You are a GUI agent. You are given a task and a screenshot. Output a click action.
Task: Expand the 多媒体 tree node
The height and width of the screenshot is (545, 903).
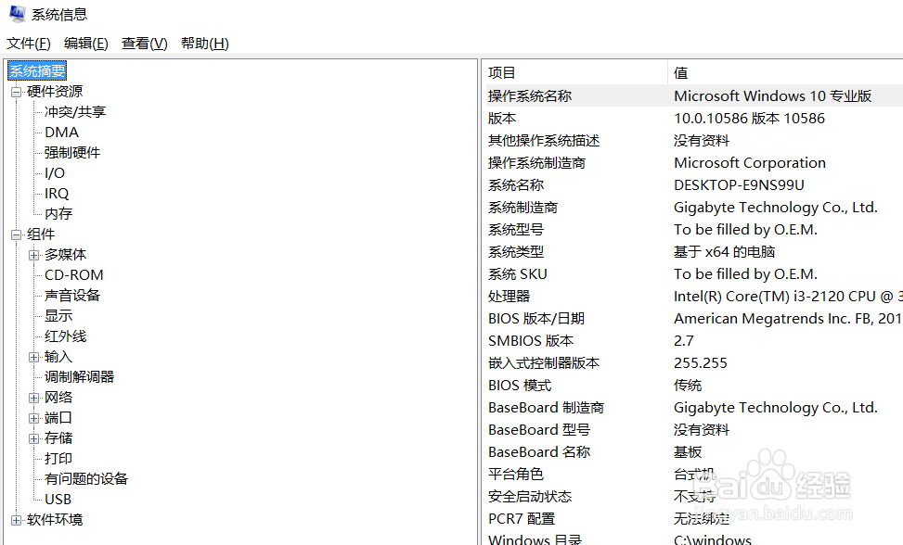point(33,254)
